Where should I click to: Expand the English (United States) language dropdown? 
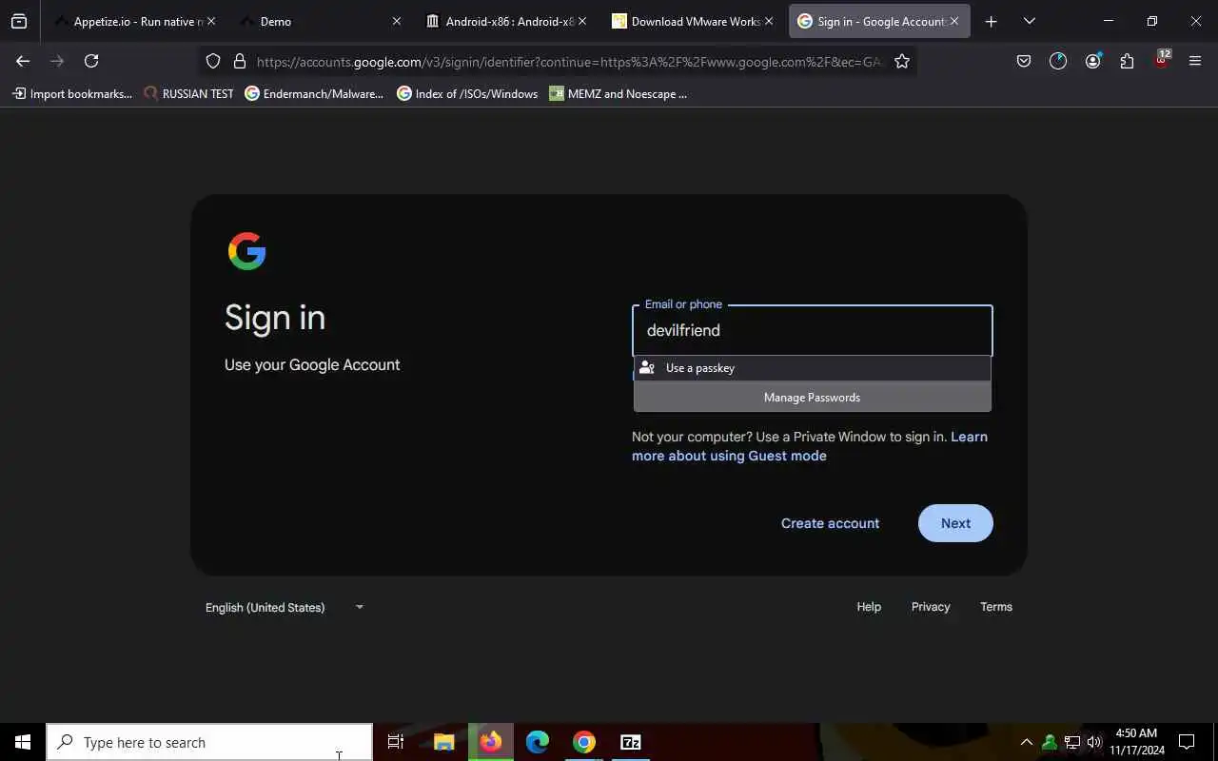[x=285, y=607]
